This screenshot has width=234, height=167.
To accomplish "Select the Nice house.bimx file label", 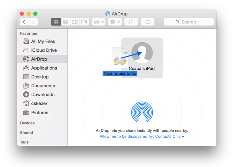I will (120, 73).
